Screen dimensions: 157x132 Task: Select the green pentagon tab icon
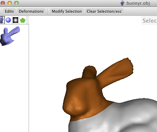point(23,20)
